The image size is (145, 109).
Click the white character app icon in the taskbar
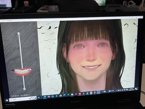[91, 93]
